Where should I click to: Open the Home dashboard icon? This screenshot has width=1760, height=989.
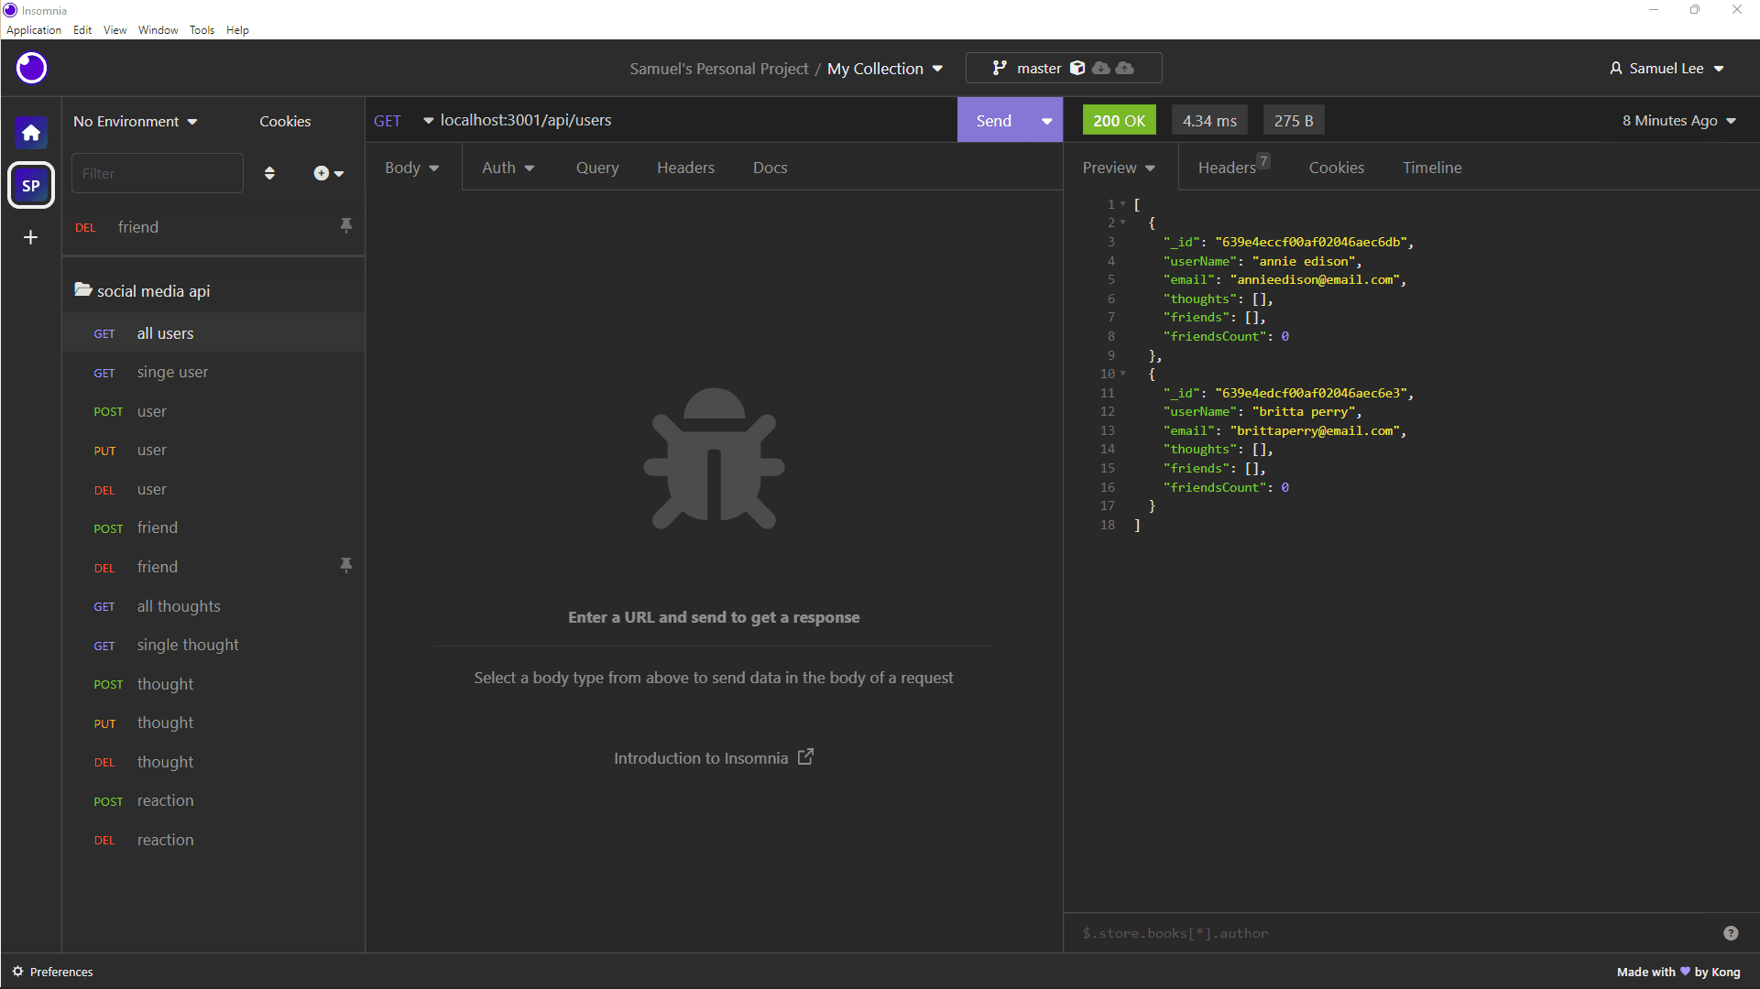click(31, 133)
